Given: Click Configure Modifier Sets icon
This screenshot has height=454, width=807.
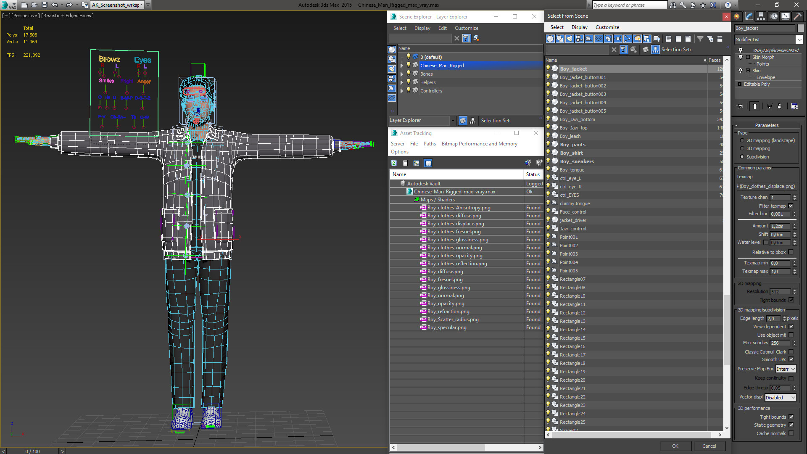Looking at the screenshot, I should (794, 106).
